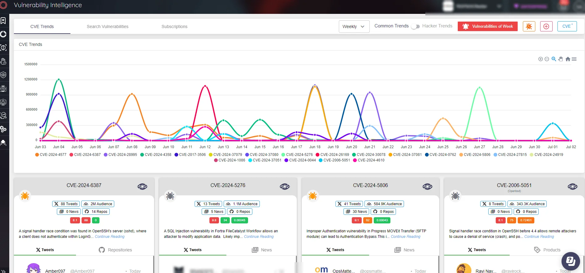This screenshot has height=273, width=585.
Task: Open the chart-search icon in left sidebar
Action: (3, 115)
